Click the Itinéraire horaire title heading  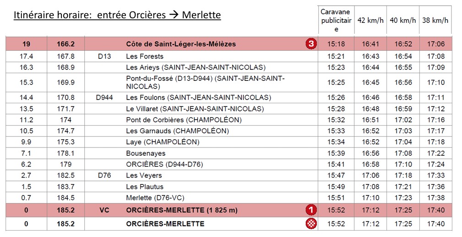point(117,15)
